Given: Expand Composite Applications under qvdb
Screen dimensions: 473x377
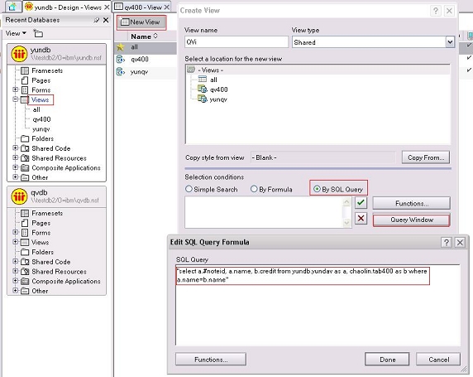Looking at the screenshot, I should click(x=16, y=281).
